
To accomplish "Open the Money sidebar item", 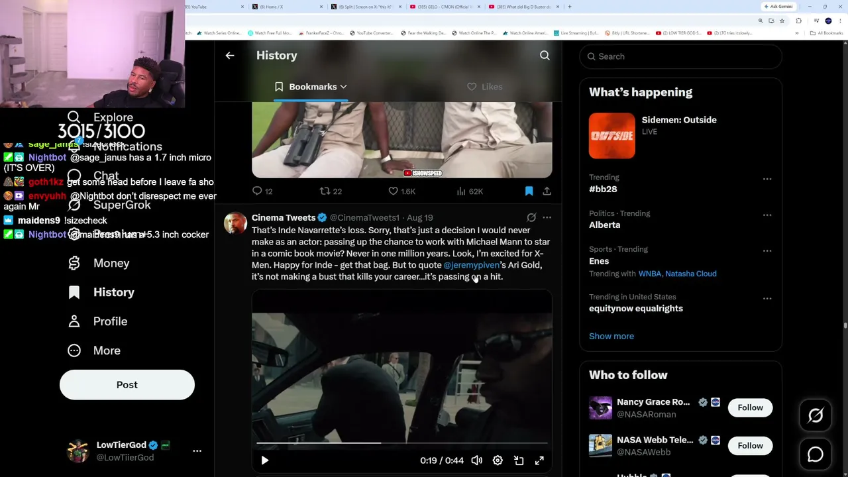I will tap(99, 263).
